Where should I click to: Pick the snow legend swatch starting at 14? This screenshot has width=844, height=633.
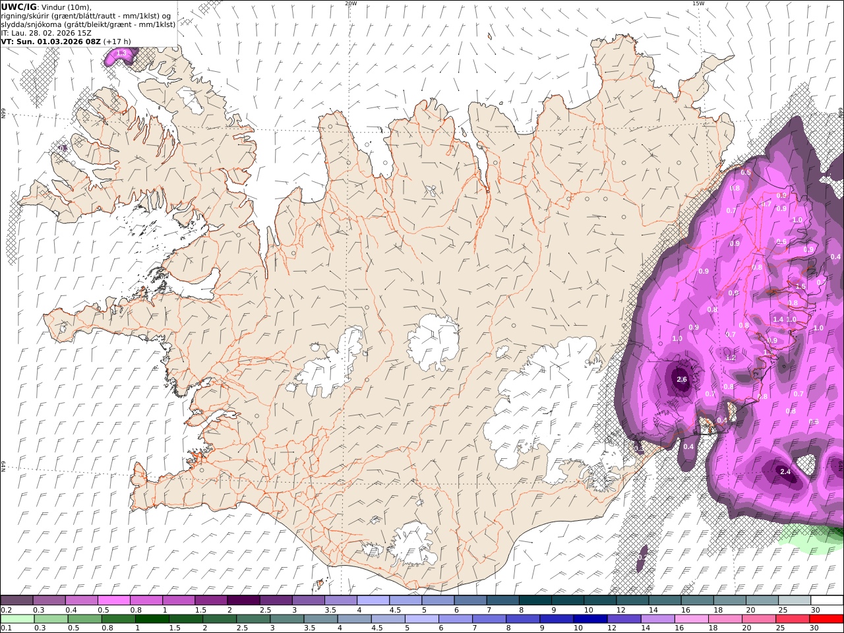(665, 601)
